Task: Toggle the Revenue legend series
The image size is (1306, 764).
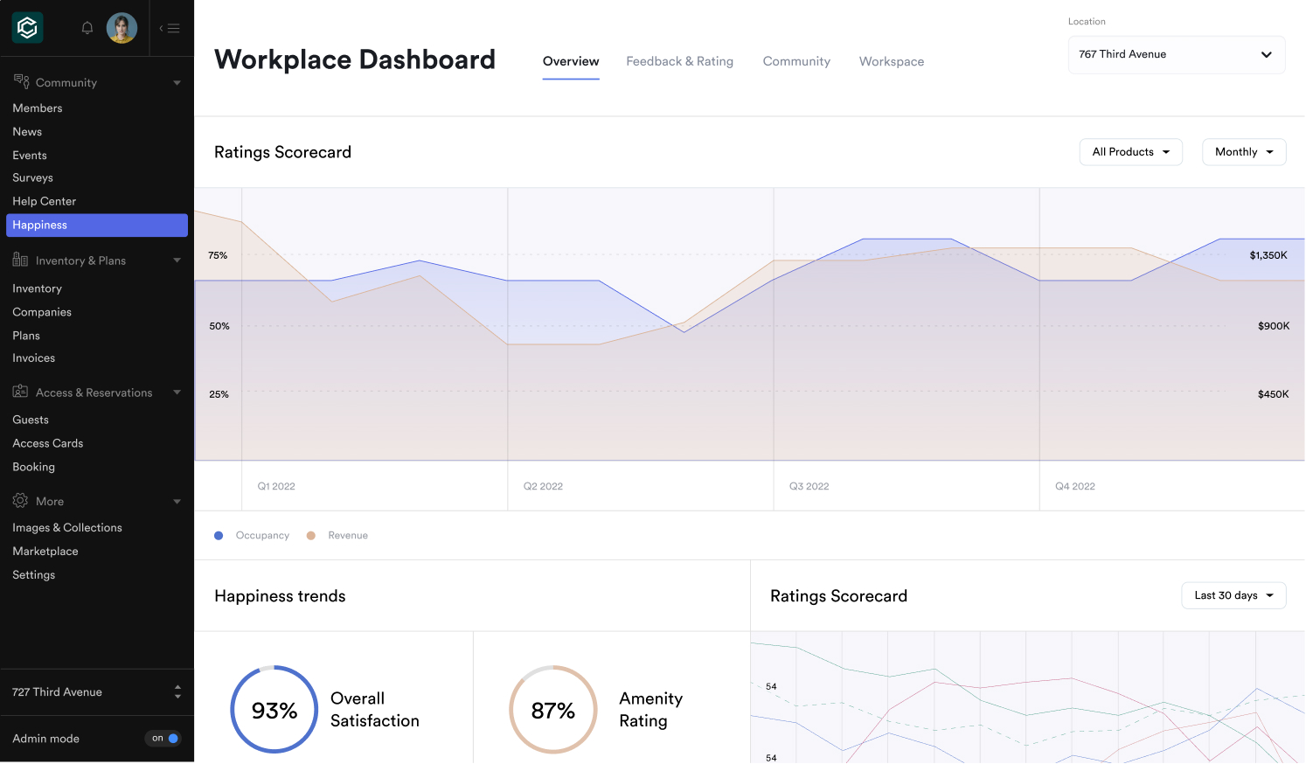Action: click(x=338, y=536)
